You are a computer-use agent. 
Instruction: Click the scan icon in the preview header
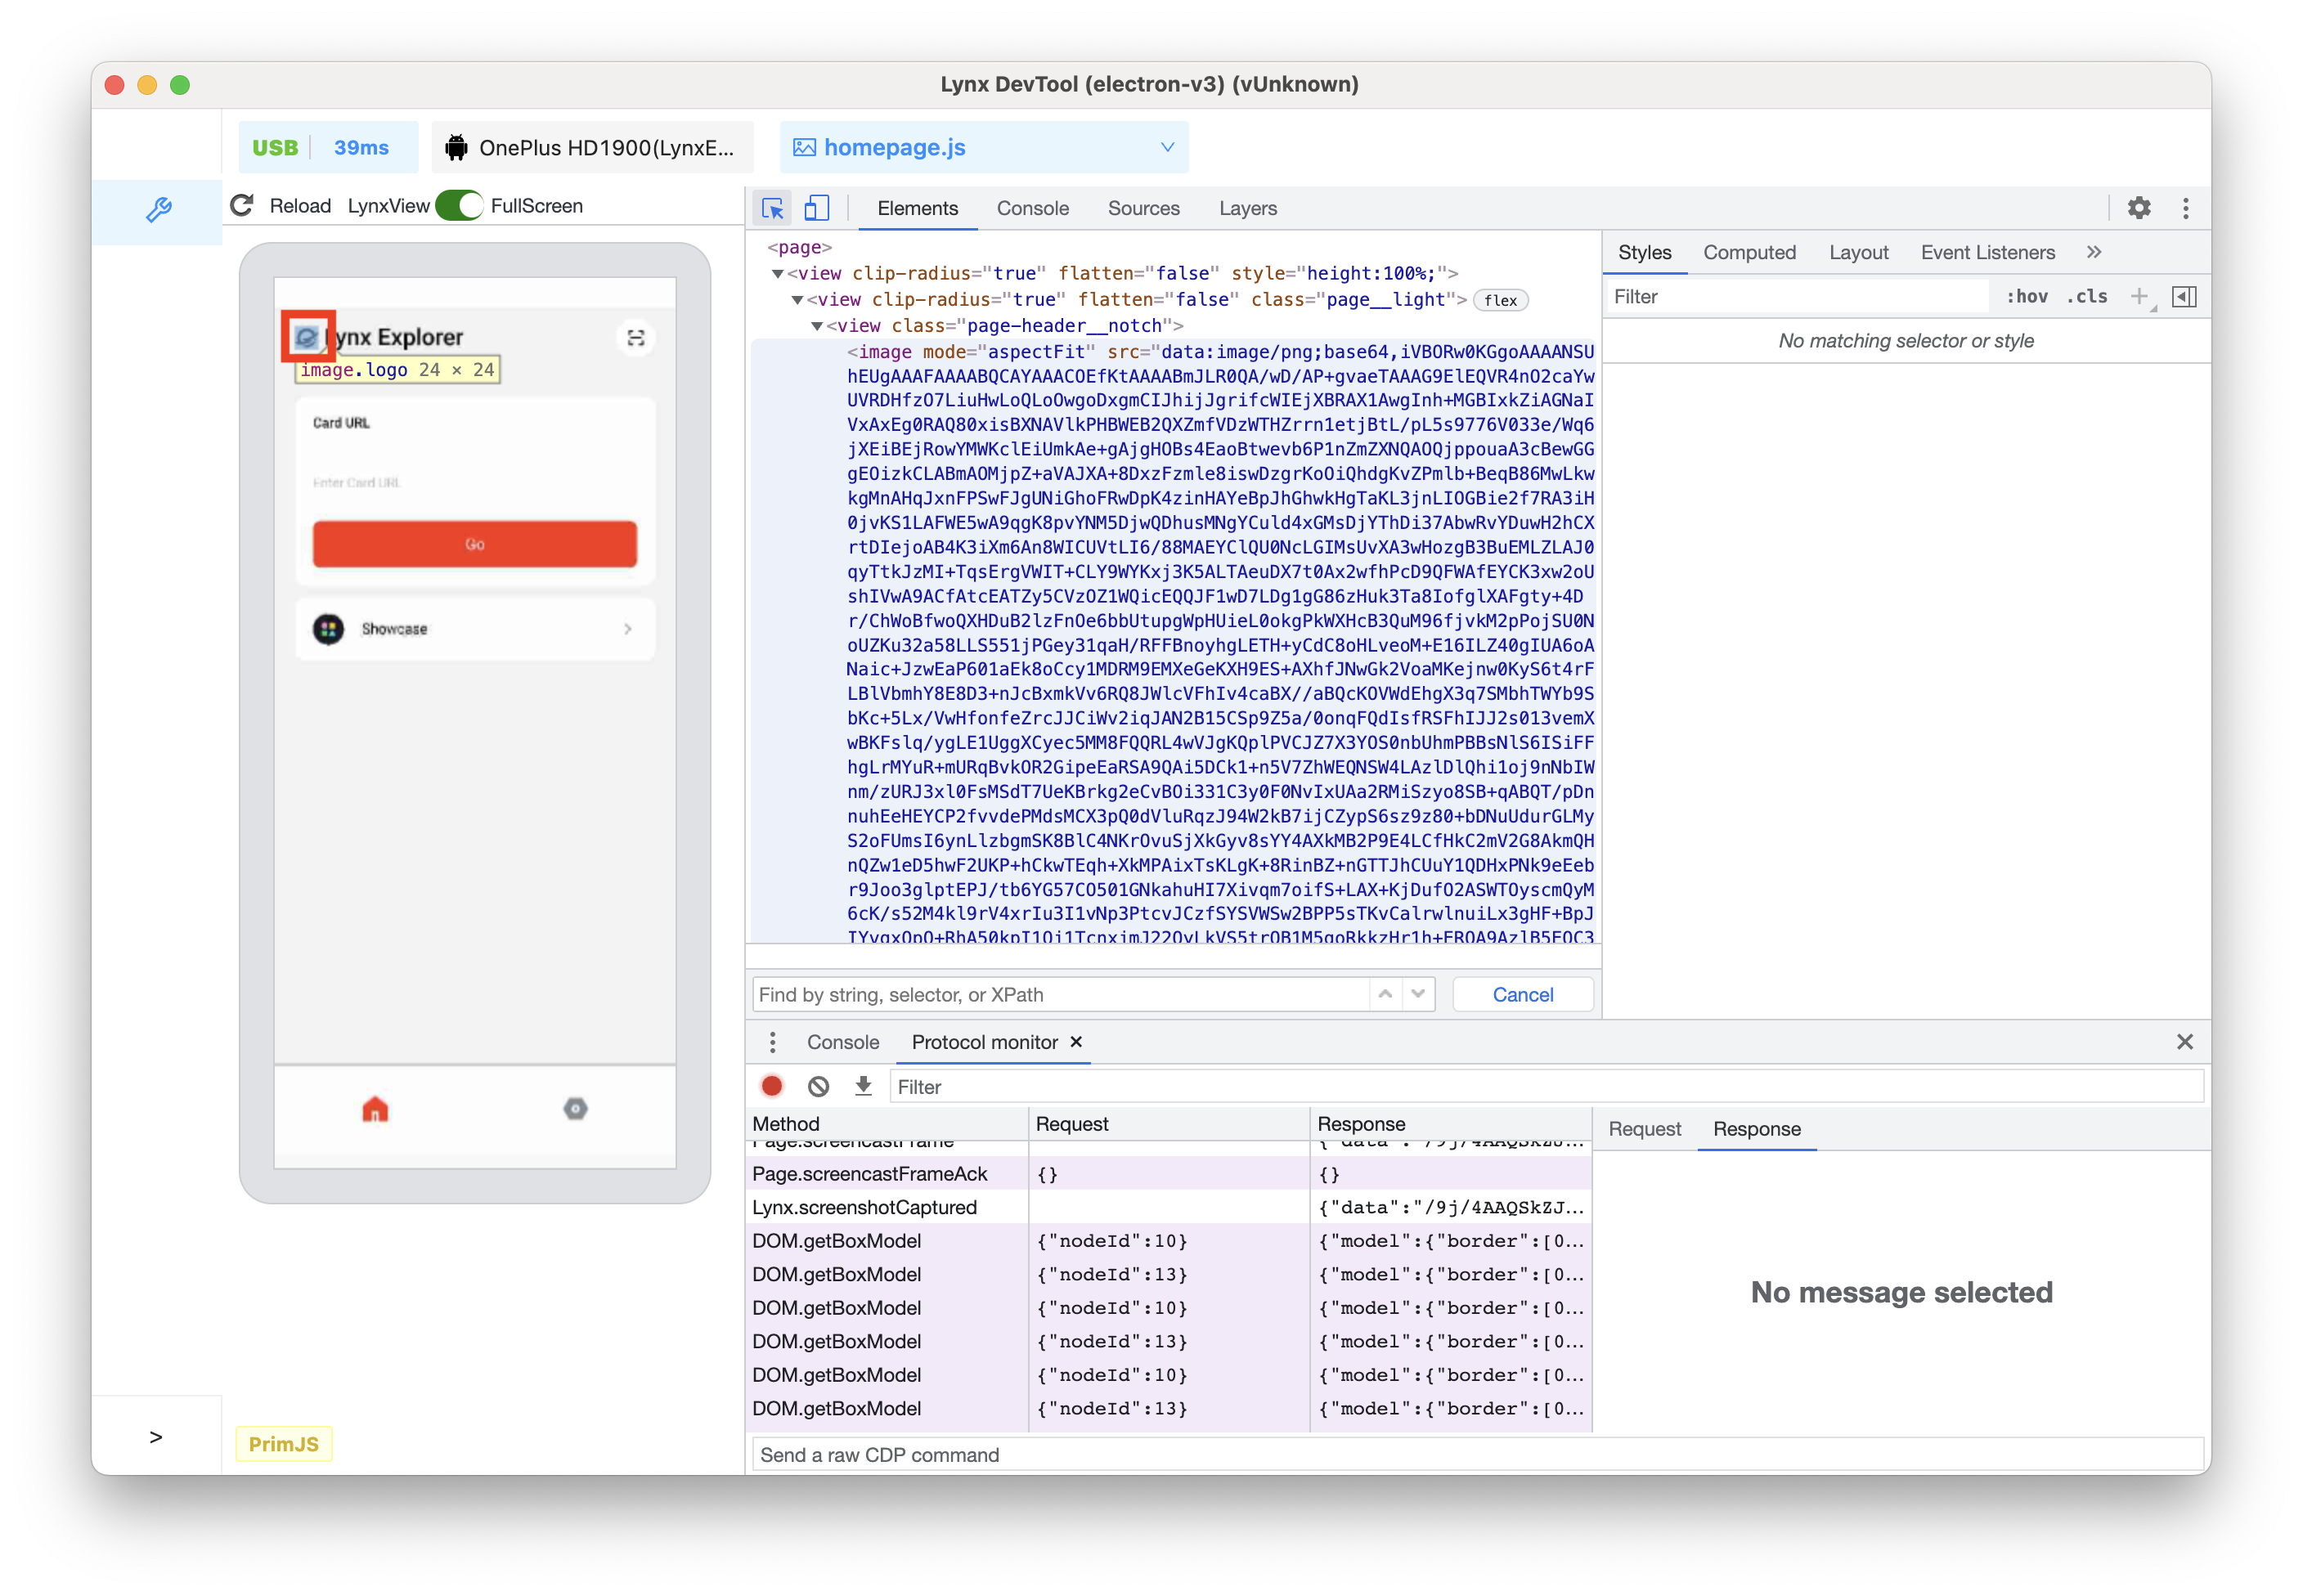click(x=635, y=338)
